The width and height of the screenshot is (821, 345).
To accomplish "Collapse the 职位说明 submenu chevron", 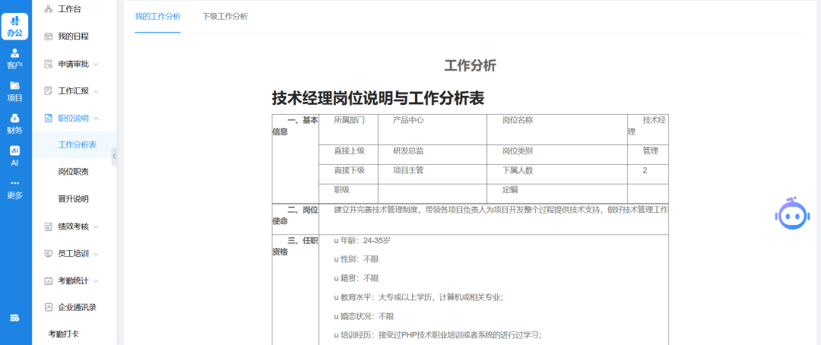I will [96, 119].
